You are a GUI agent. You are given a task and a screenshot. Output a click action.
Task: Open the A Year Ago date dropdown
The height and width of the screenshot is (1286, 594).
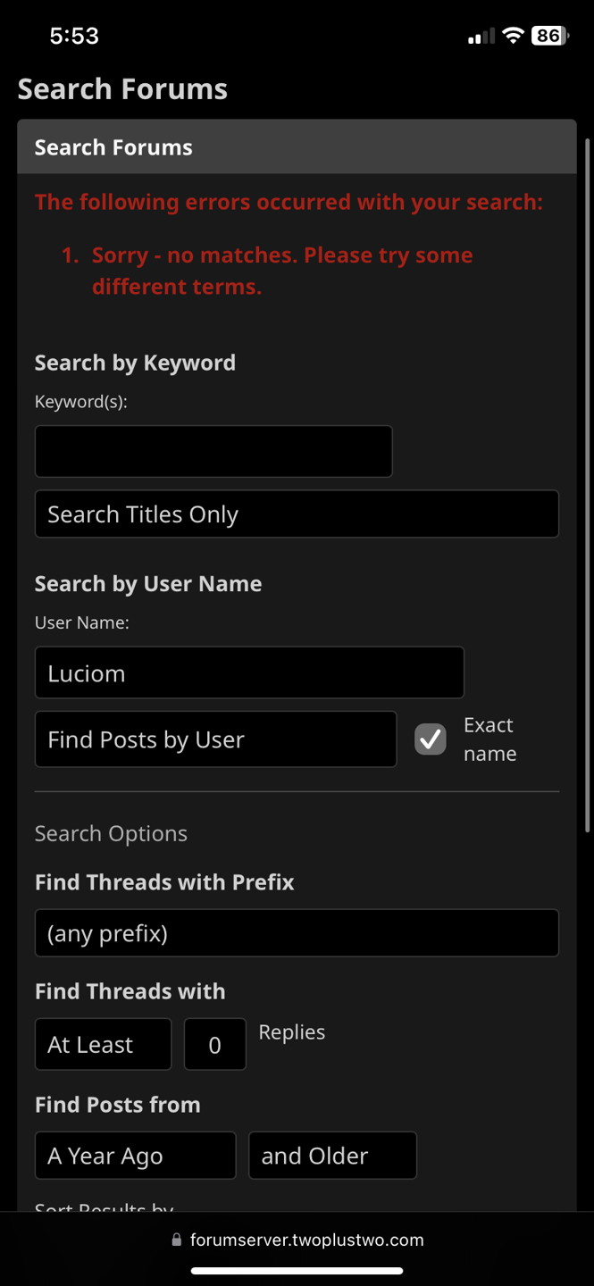(135, 1156)
